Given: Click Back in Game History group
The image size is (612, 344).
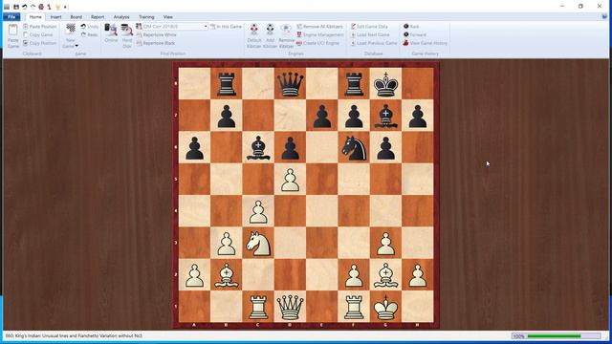Looking at the screenshot, I should pyautogui.click(x=411, y=27).
